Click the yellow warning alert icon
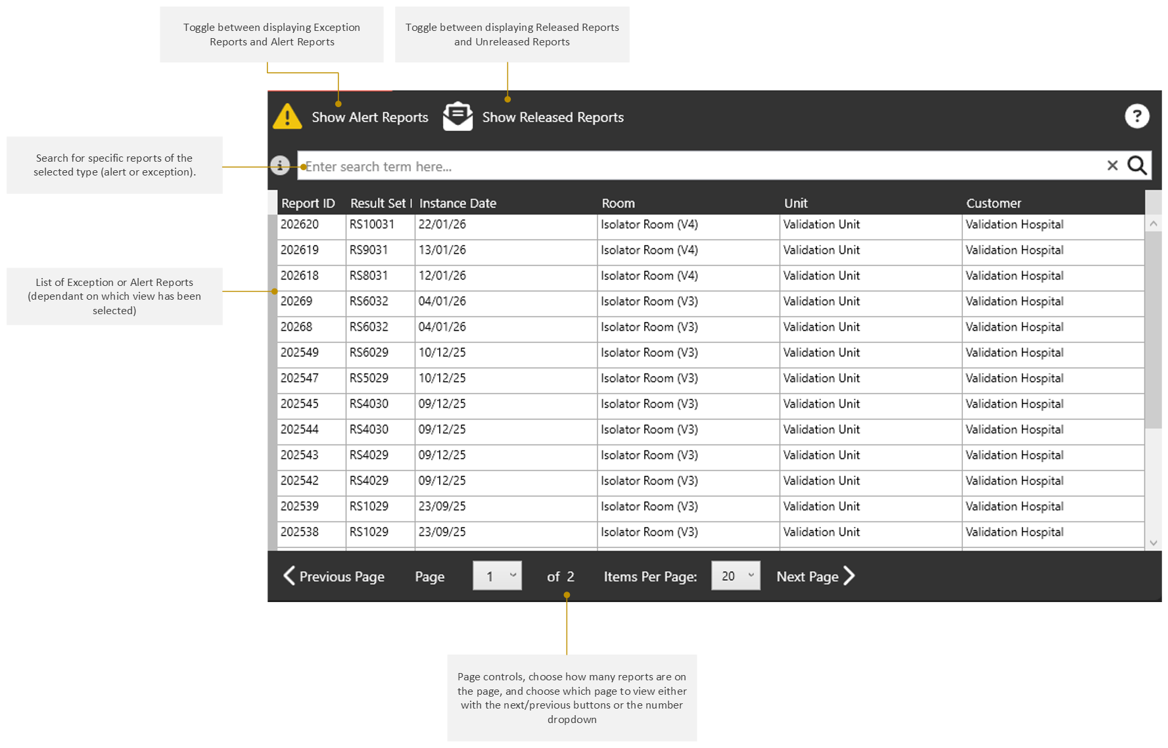 (x=287, y=116)
